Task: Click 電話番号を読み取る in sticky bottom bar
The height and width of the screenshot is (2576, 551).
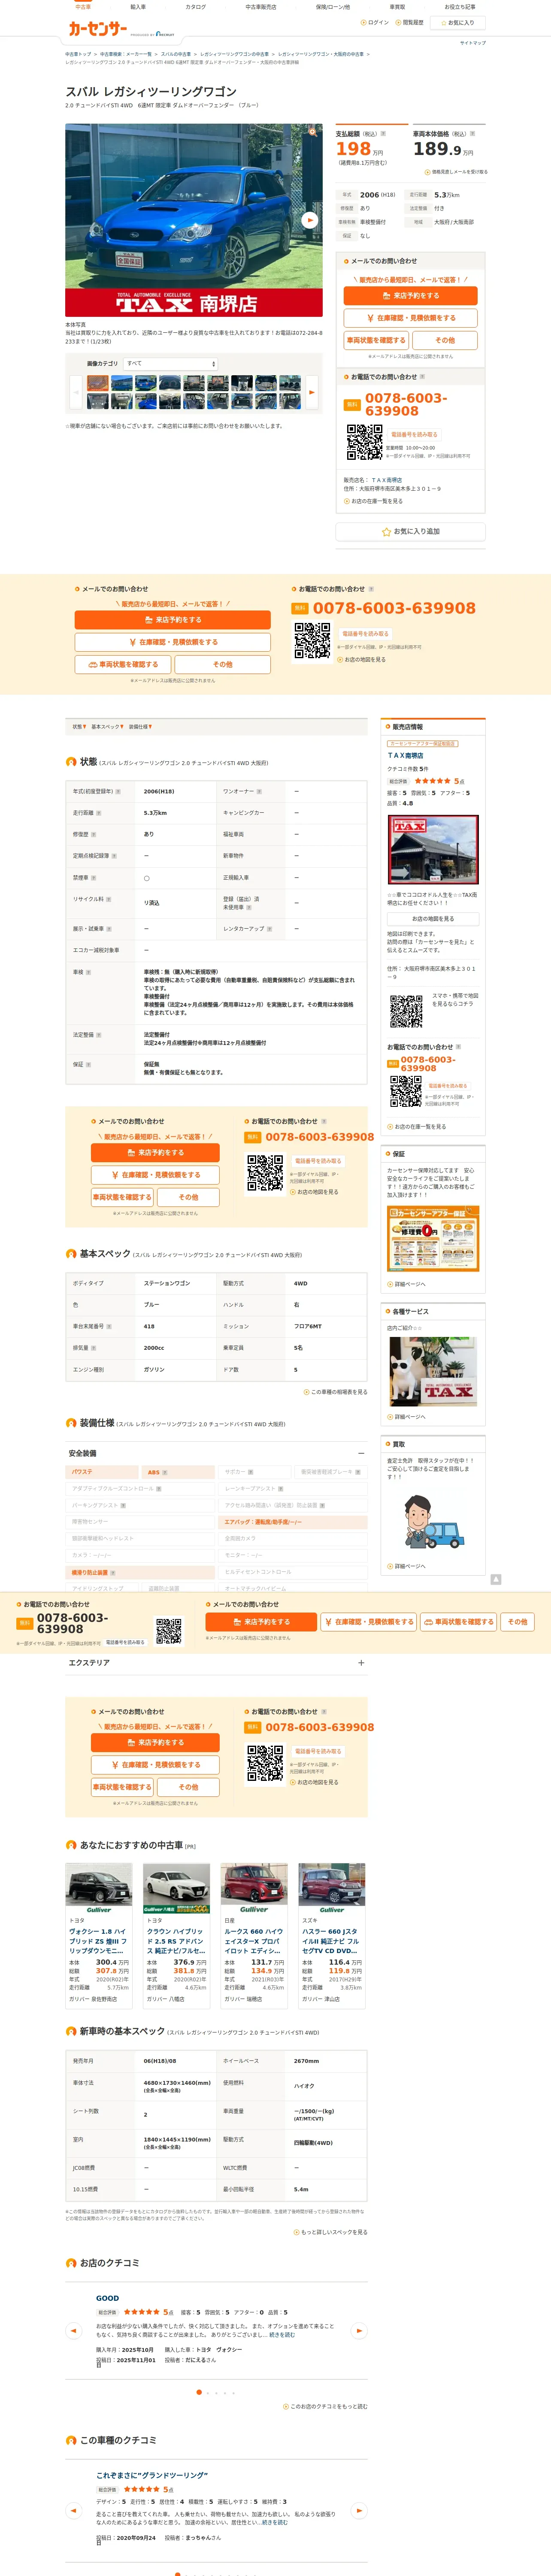Action: coord(125,1642)
